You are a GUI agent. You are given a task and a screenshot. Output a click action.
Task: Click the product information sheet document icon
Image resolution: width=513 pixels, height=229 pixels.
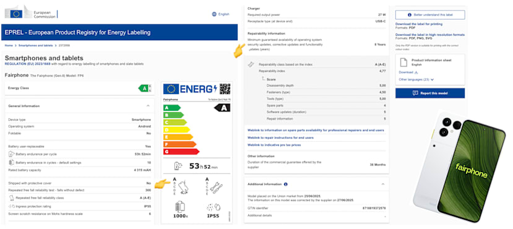[x=403, y=62]
